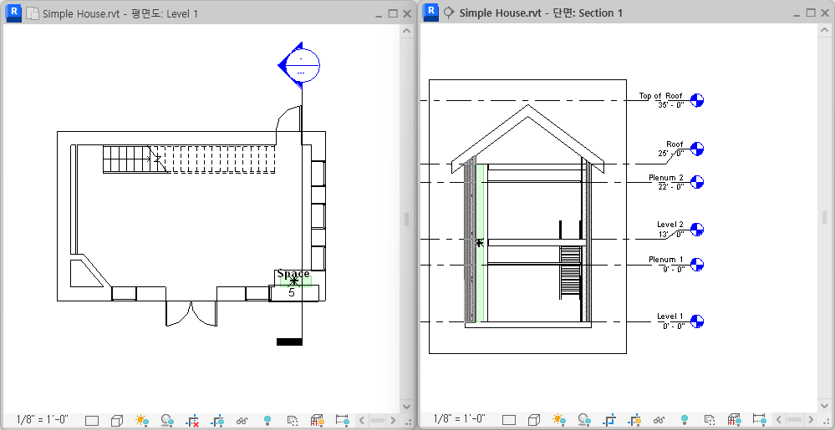This screenshot has width=835, height=430.
Task: Open view scale 1/8" = 1'-0" in Level 1 window
Action: [43, 420]
